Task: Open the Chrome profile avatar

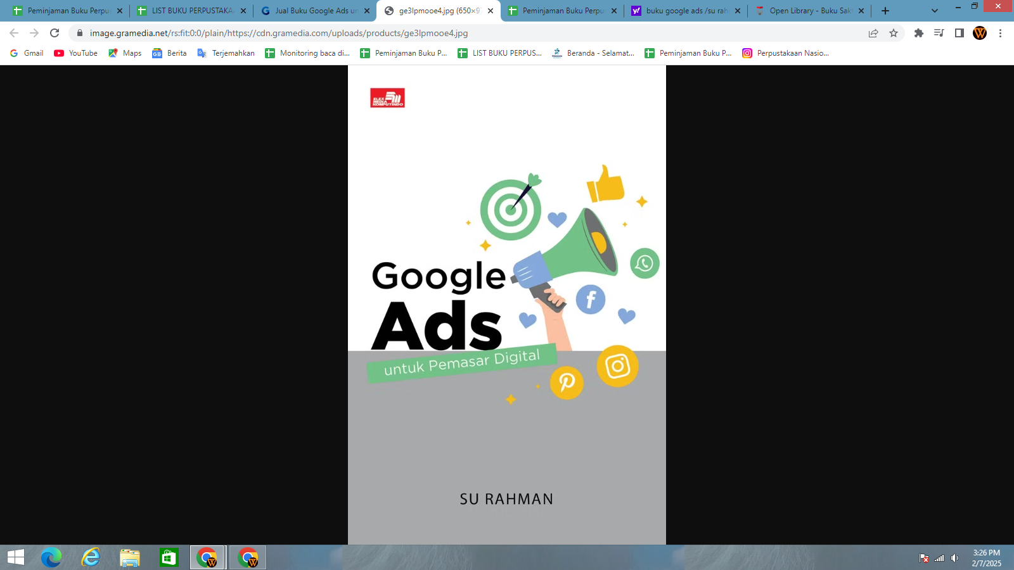Action: (x=980, y=33)
